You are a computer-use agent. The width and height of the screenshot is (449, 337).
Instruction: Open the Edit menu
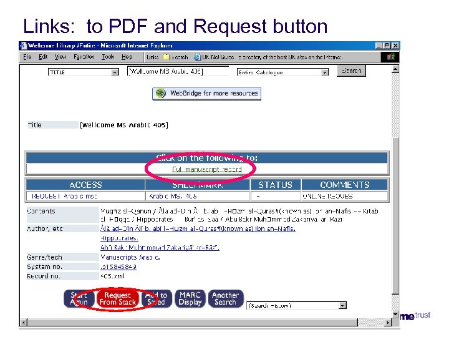[x=43, y=57]
